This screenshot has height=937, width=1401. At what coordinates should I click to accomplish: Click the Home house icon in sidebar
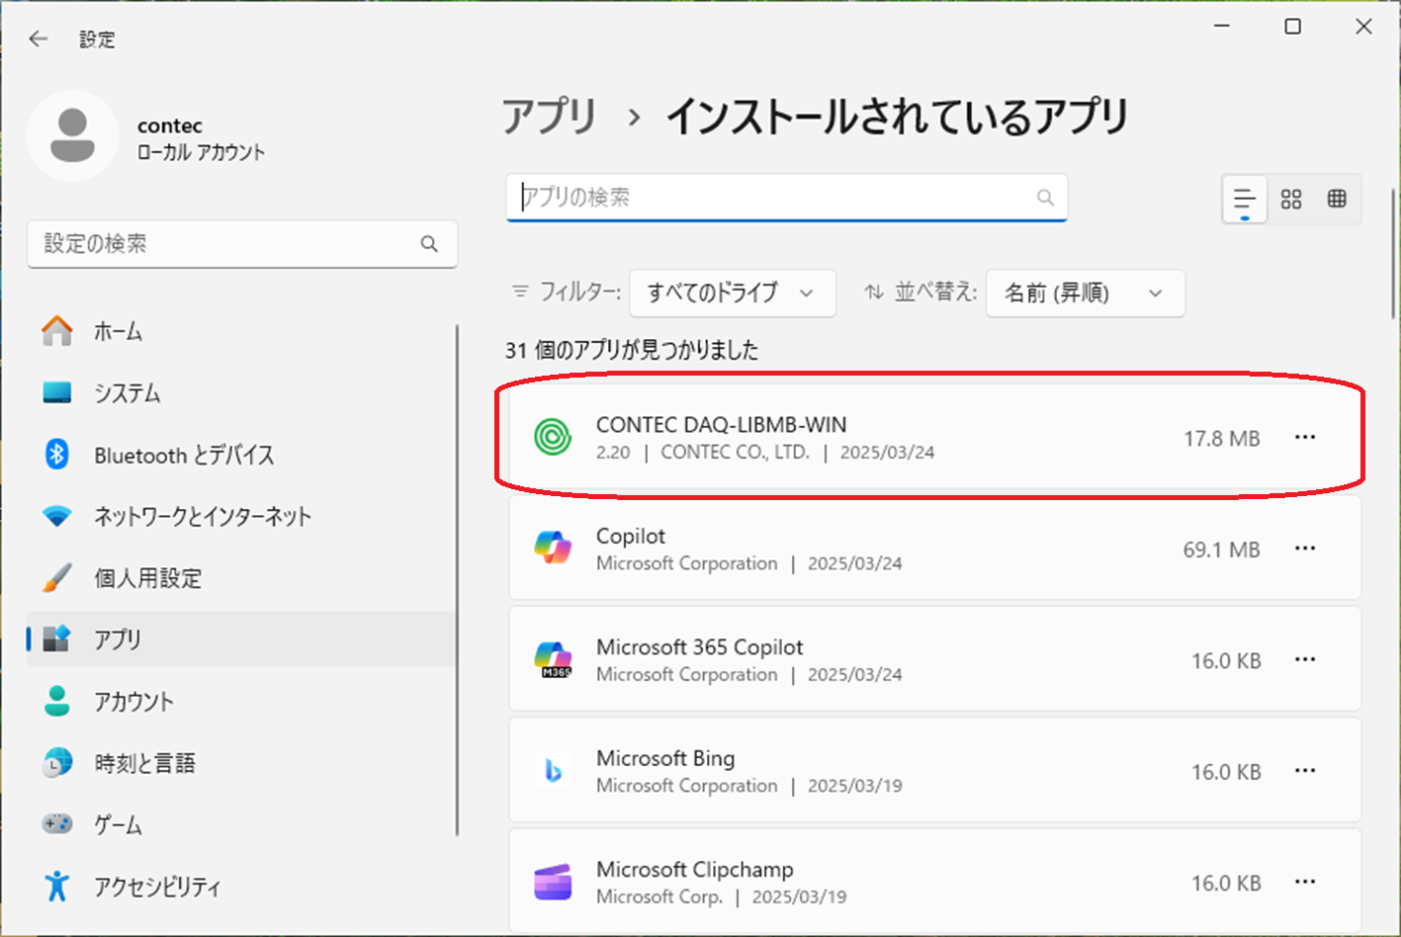click(x=57, y=331)
